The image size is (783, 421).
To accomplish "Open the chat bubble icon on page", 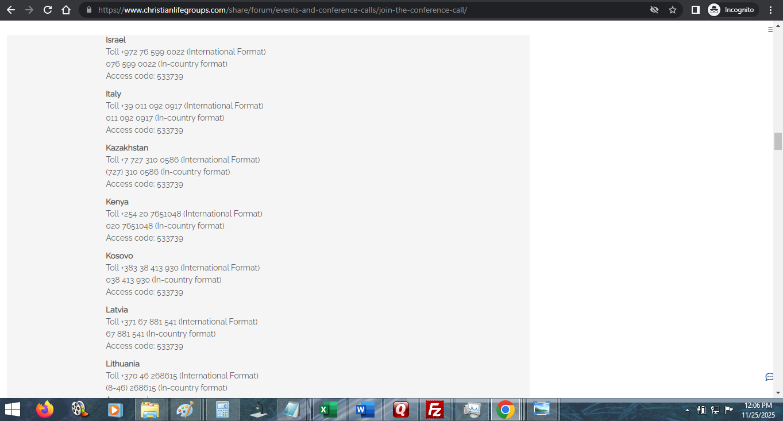I will coord(769,377).
